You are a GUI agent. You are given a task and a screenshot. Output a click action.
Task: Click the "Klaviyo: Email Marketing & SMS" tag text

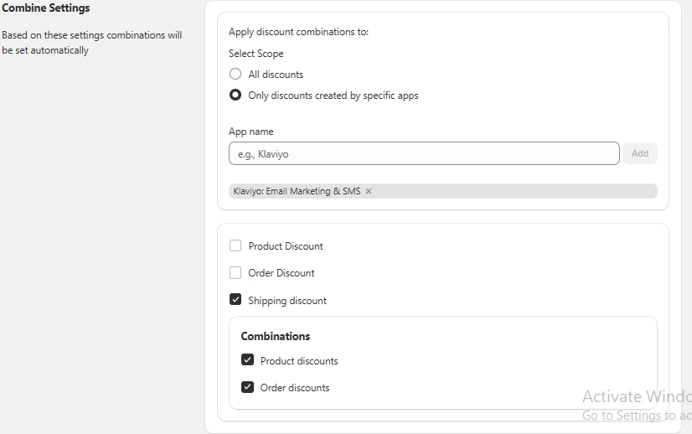pyautogui.click(x=297, y=191)
